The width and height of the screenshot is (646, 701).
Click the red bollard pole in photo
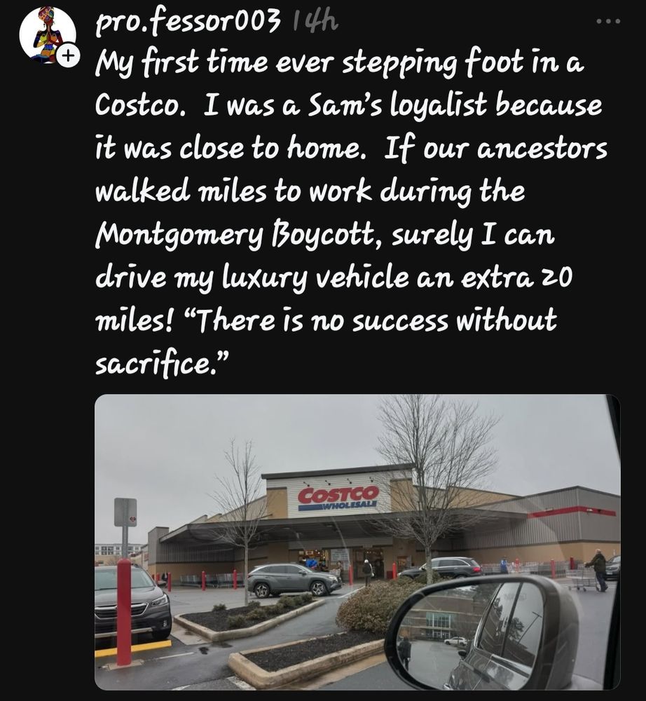(x=124, y=613)
